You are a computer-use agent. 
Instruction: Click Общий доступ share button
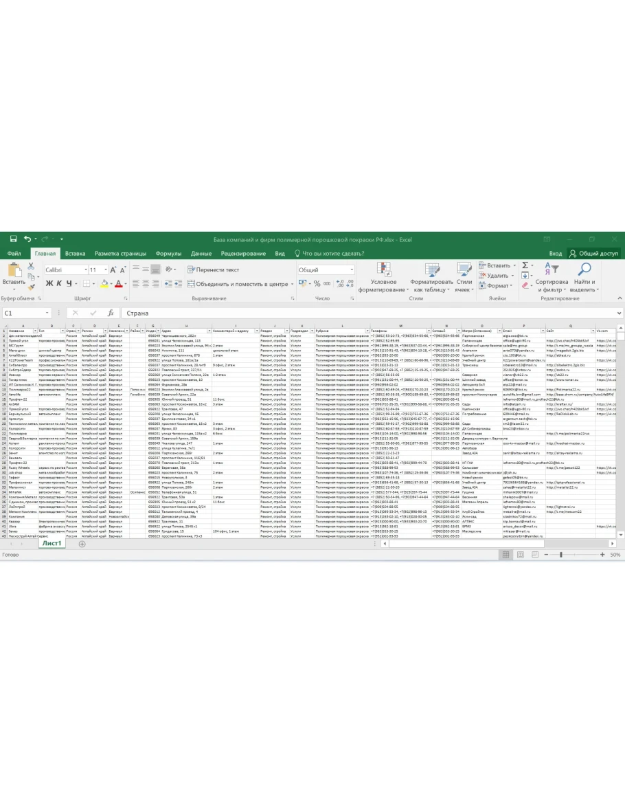click(x=593, y=253)
